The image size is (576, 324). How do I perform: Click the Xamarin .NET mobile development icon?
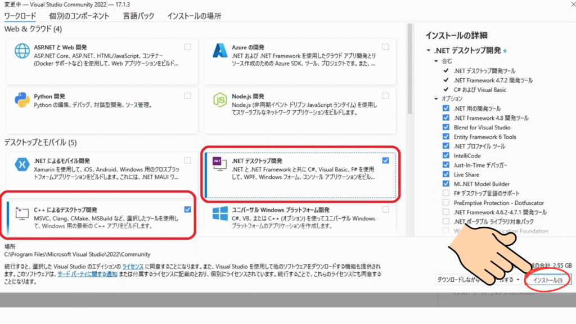coord(22,164)
